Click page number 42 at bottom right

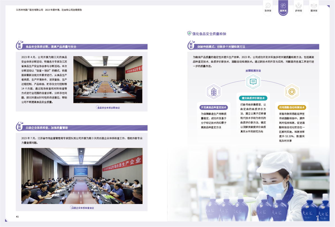(317, 216)
